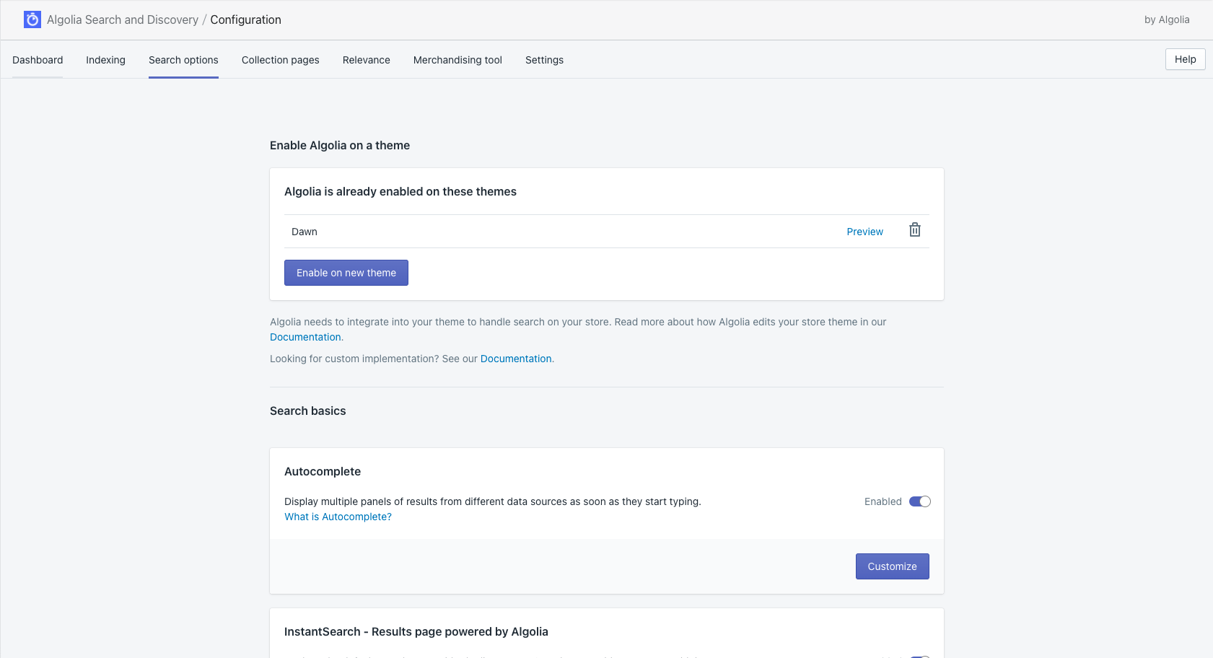Click the Algolia Search and Discovery breadcrumb
Screen dimensions: 1213x658
click(123, 19)
